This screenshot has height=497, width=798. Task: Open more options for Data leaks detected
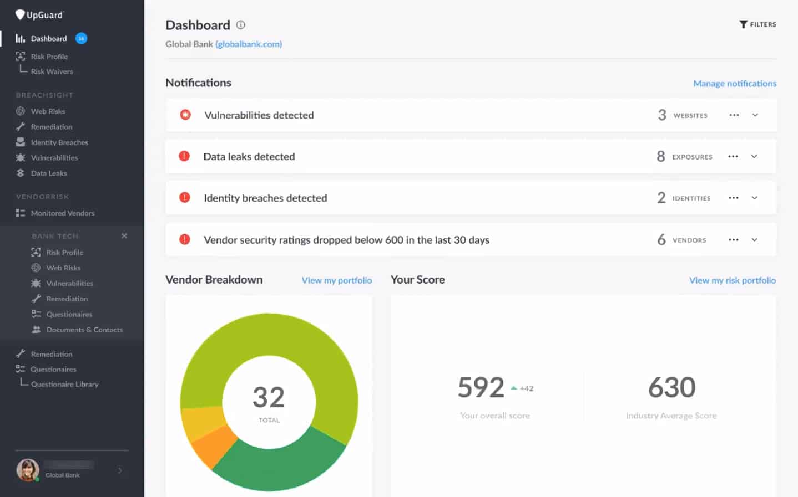pos(733,157)
